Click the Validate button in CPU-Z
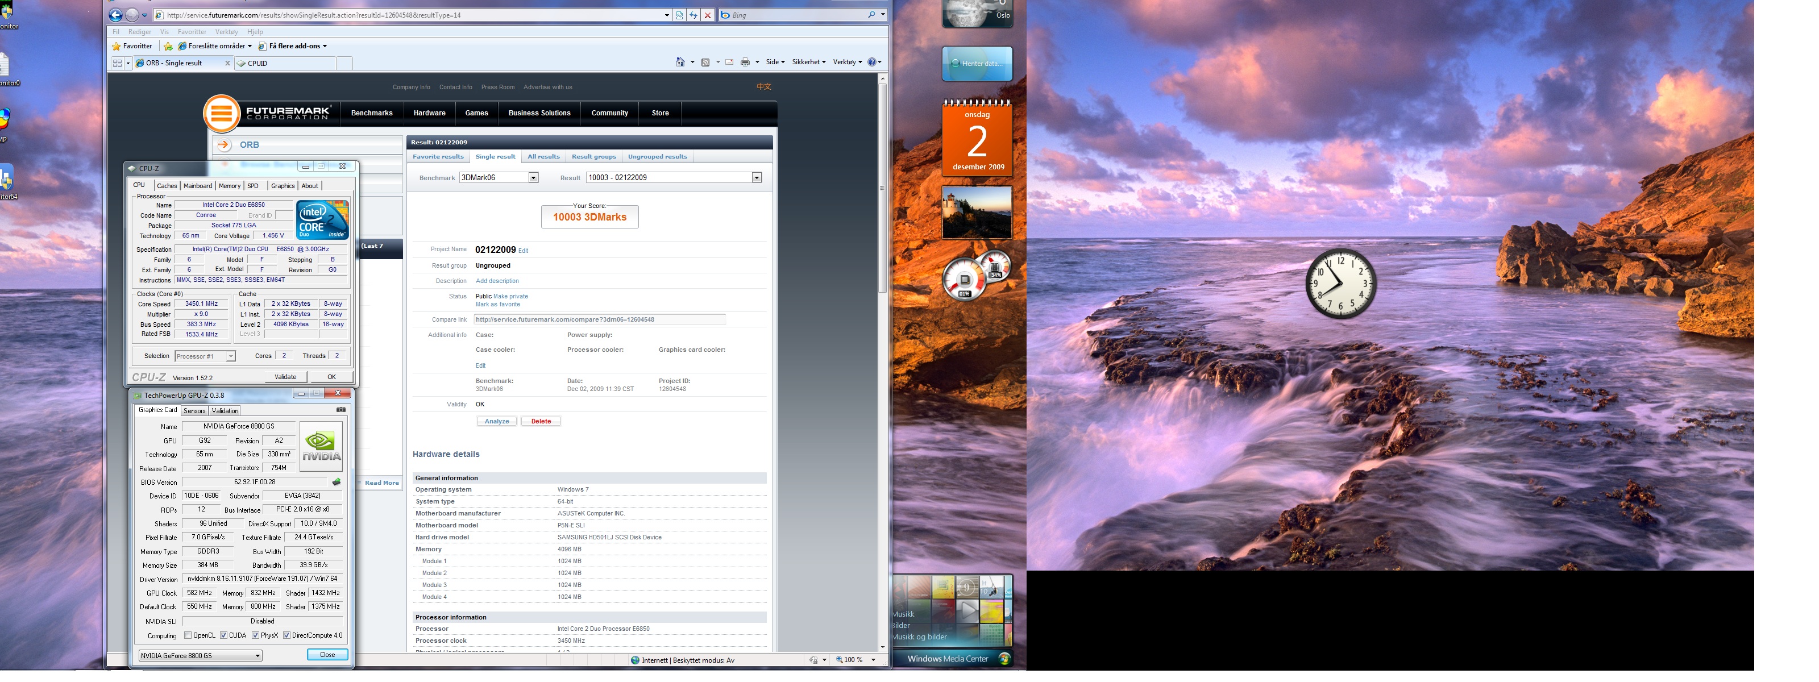This screenshot has height=682, width=1819. coord(285,377)
